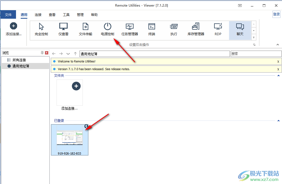Click the info icon on Version notice

point(54,69)
